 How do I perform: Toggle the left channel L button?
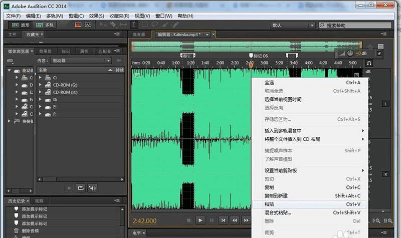385,104
